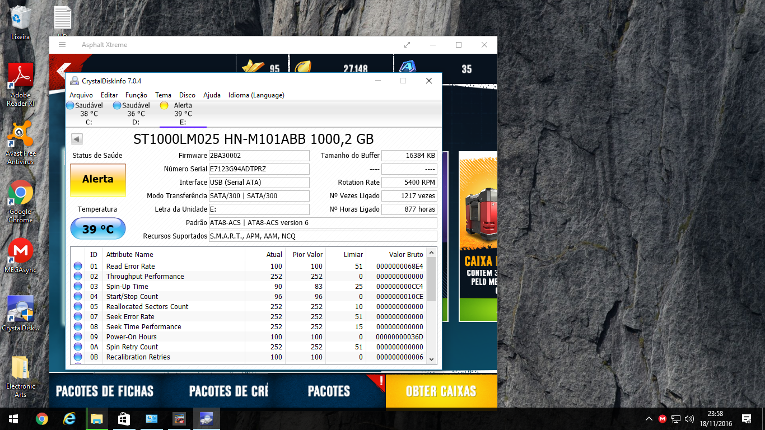Image resolution: width=765 pixels, height=430 pixels.
Task: Select the Seek Time Performance row
Action: [x=249, y=327]
